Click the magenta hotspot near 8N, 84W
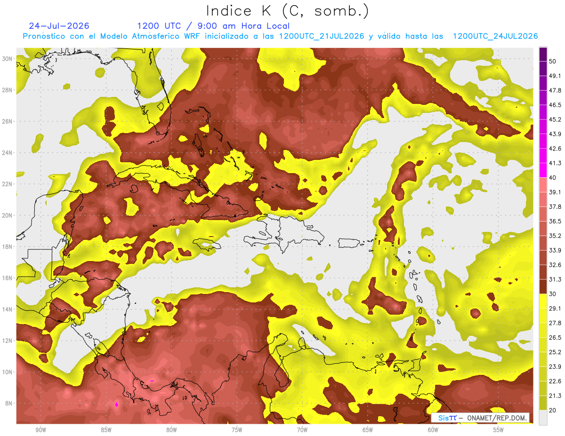The image size is (565, 436). click(116, 404)
